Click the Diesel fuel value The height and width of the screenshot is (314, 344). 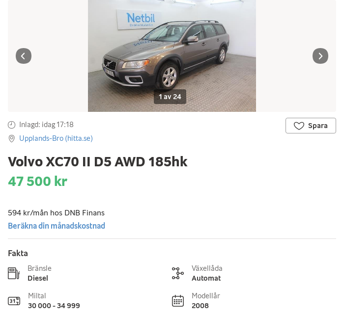click(x=38, y=278)
